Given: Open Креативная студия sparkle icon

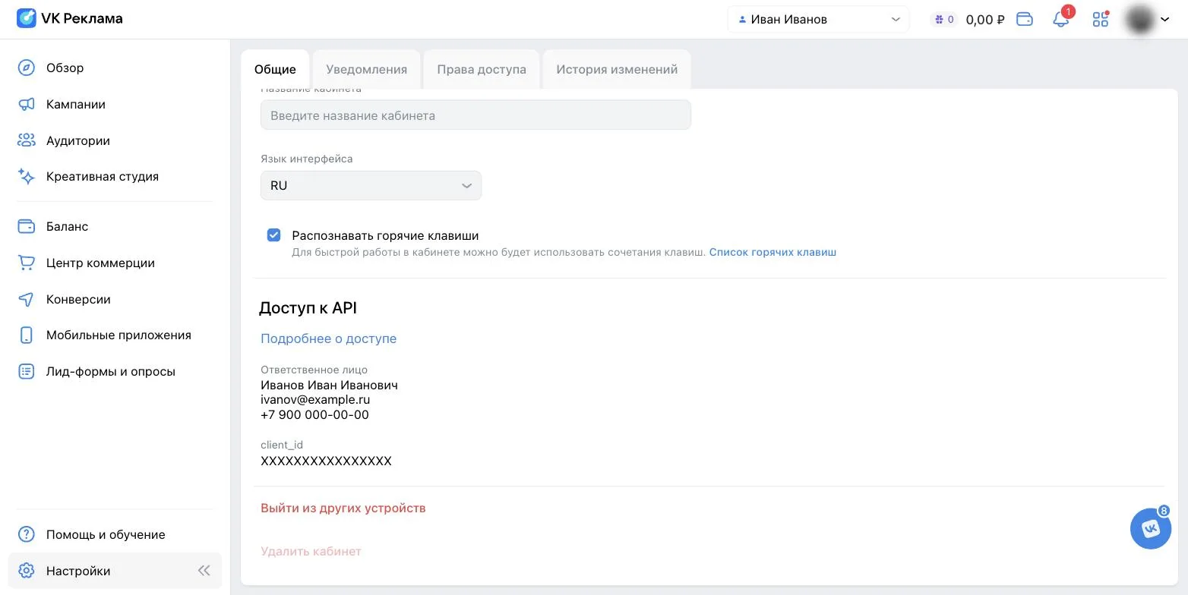Looking at the screenshot, I should pos(27,176).
